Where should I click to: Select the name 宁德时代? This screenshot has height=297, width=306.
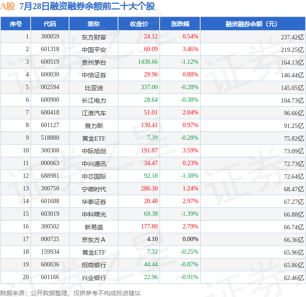click(94, 189)
